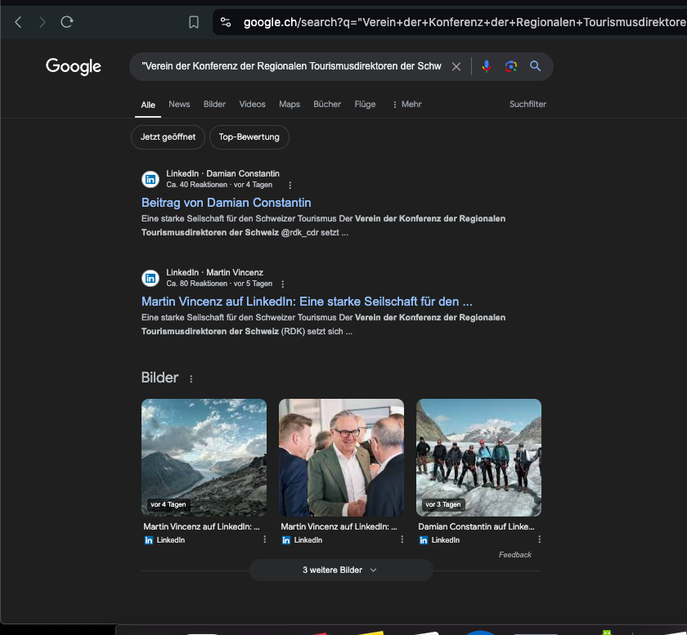Image resolution: width=687 pixels, height=635 pixels.
Task: Toggle the Top-Bewertung filter chip
Action: 249,137
